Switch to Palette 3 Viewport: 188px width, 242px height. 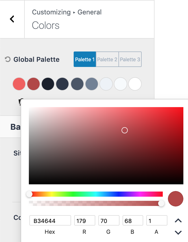130,59
